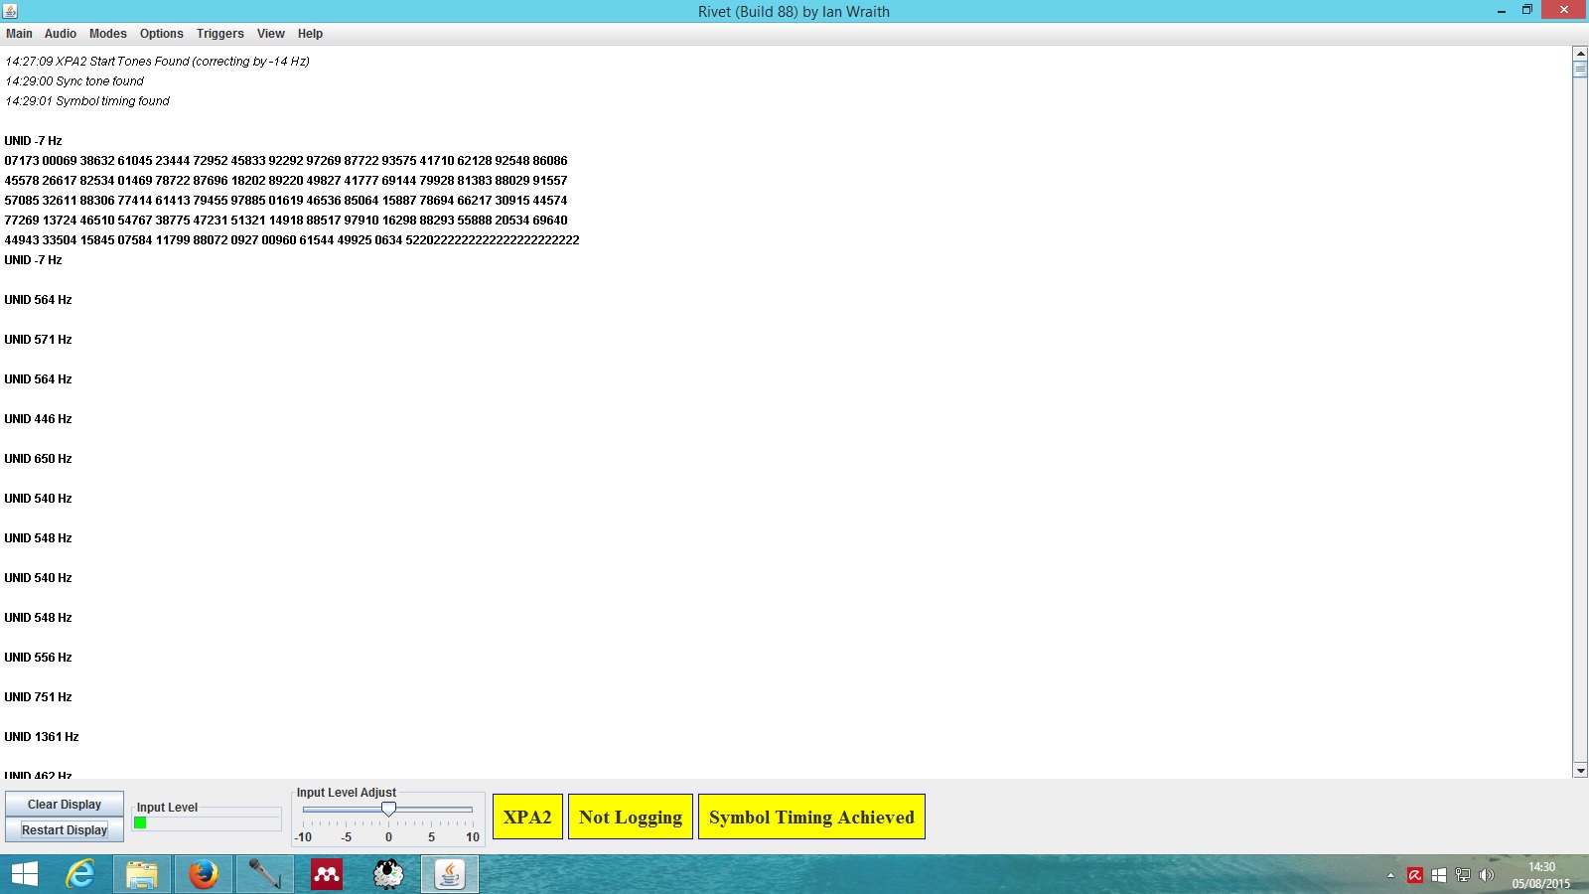
Task: Click the 'UNID 650 Hz' line
Action: [x=38, y=459]
